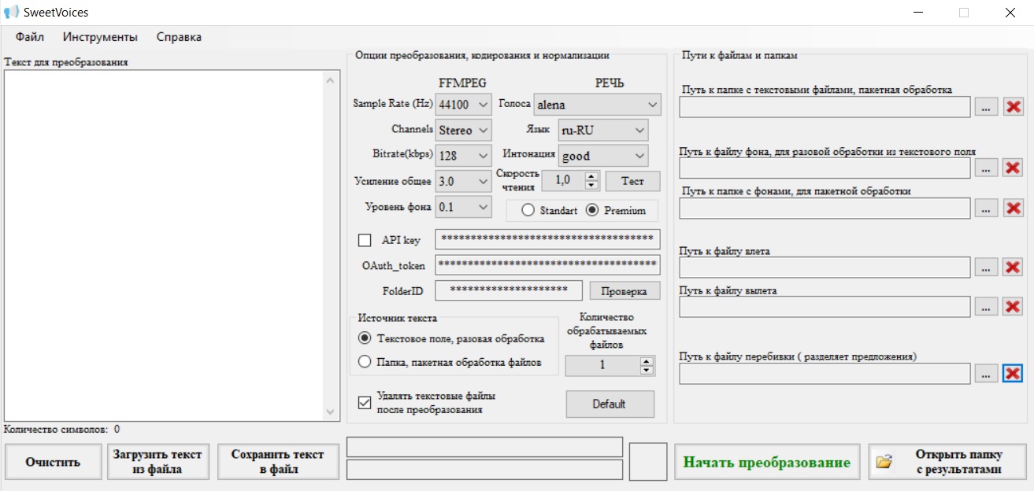1034x491 pixels.
Task: Click the separator file path field
Action: tap(825, 373)
